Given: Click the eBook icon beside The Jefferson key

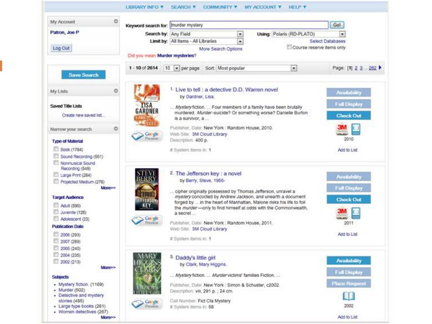Looking at the screenshot, I should pyautogui.click(x=356, y=213).
